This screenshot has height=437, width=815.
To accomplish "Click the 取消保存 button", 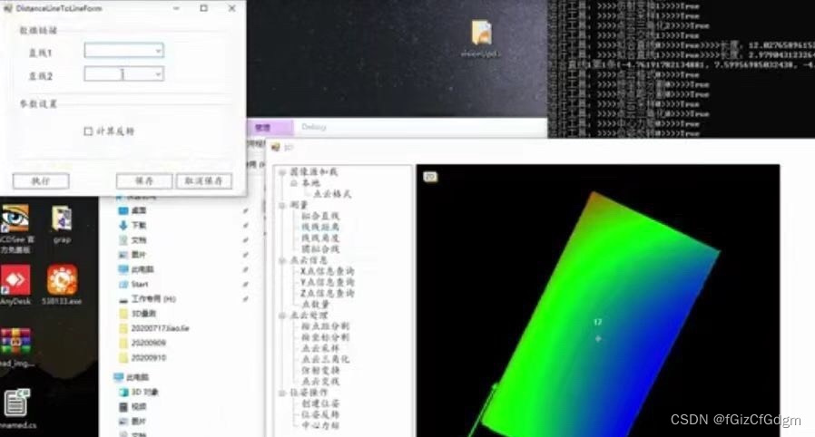I will coord(203,181).
